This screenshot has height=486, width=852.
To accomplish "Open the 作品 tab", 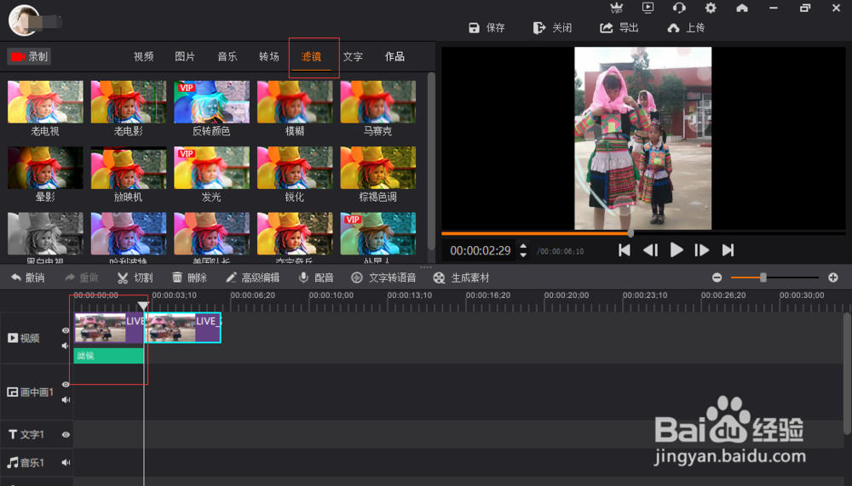I will point(394,56).
